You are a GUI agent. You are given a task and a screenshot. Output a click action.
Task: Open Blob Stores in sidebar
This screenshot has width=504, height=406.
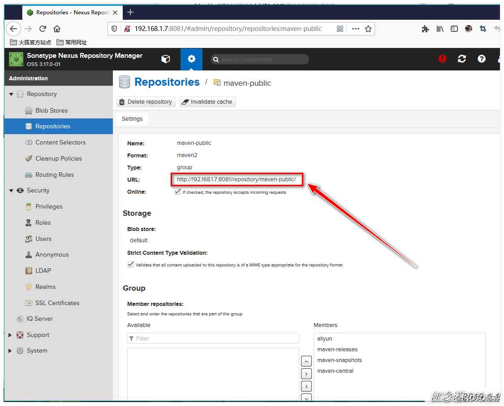pos(52,110)
